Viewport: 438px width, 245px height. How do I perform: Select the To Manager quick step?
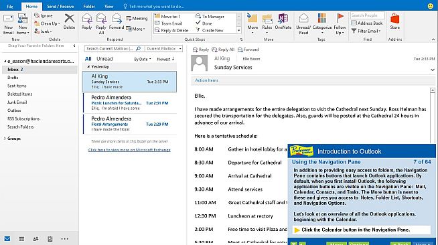point(210,17)
